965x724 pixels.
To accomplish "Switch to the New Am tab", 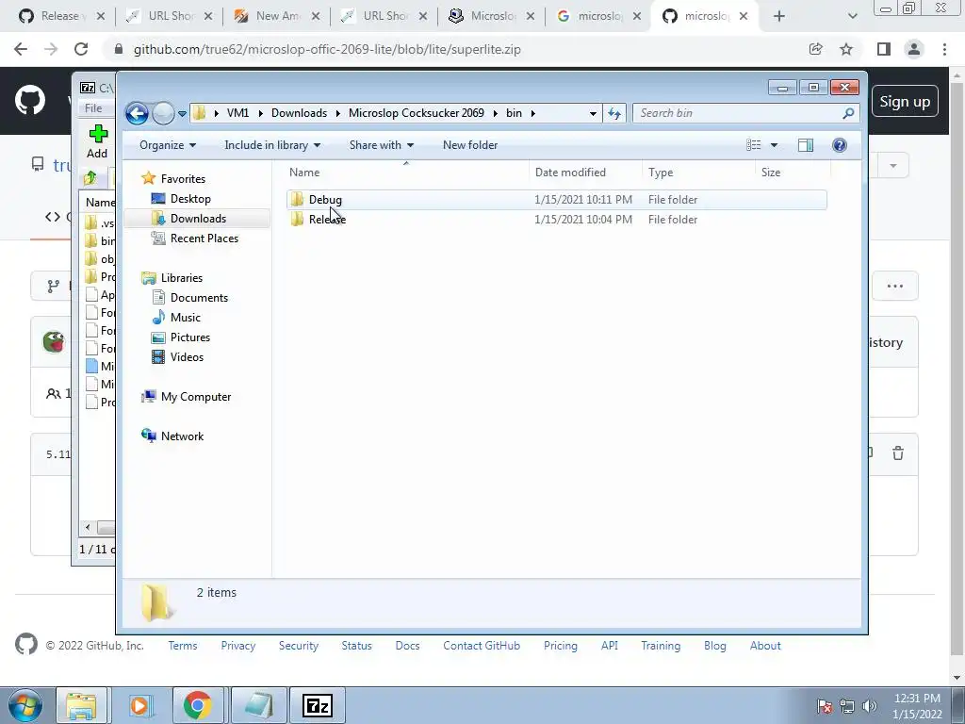I will point(278,16).
